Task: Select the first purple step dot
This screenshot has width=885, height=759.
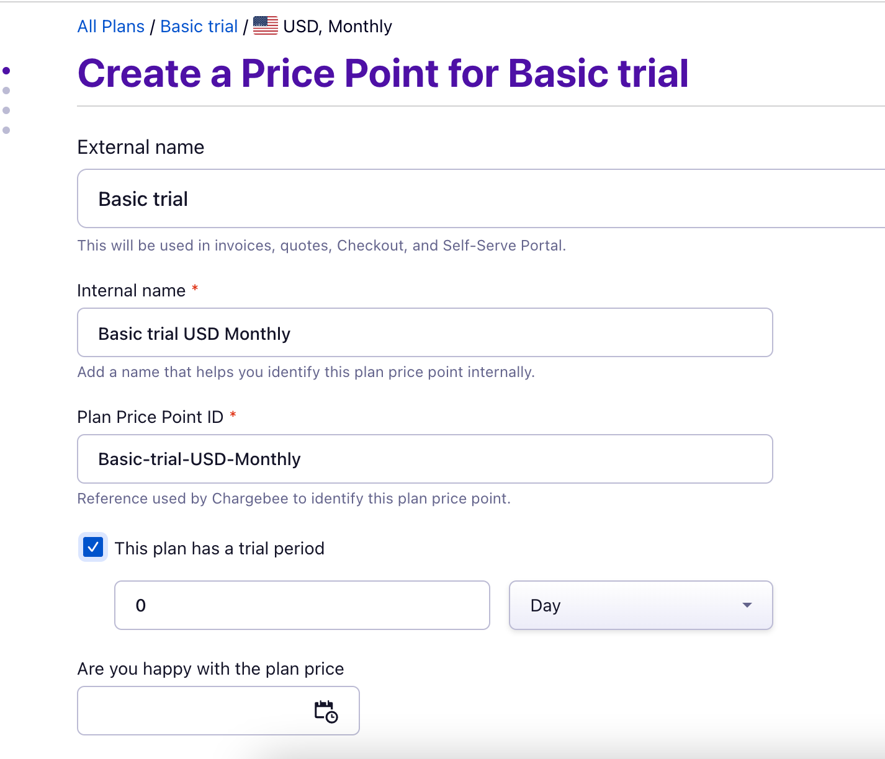Action: click(6, 71)
